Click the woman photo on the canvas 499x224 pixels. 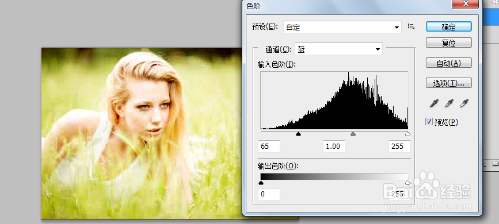coord(142,133)
